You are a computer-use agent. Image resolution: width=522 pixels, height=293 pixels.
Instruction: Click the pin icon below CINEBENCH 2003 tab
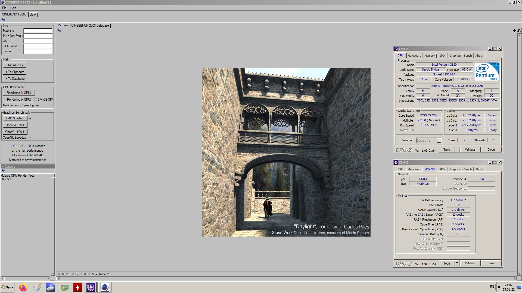click(x=3, y=20)
